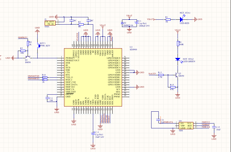Click the SCL pin label
This screenshot has width=231, height=152.
pyautogui.click(x=118, y=90)
